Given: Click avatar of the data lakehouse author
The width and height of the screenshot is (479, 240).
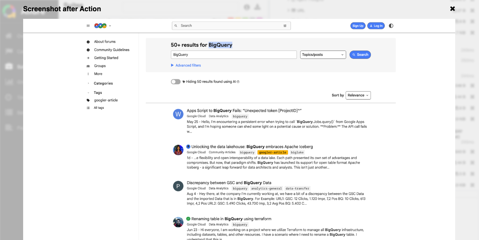Looking at the screenshot, I should click(178, 150).
